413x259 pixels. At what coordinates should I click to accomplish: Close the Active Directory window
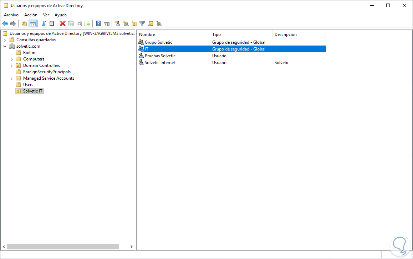click(x=404, y=6)
